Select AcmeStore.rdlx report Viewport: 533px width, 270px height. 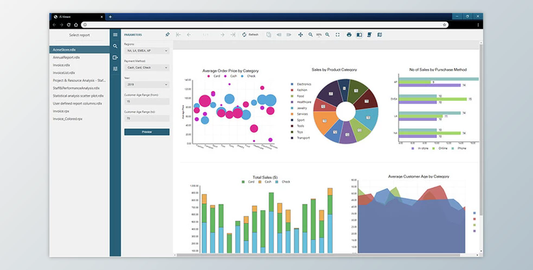pos(79,50)
